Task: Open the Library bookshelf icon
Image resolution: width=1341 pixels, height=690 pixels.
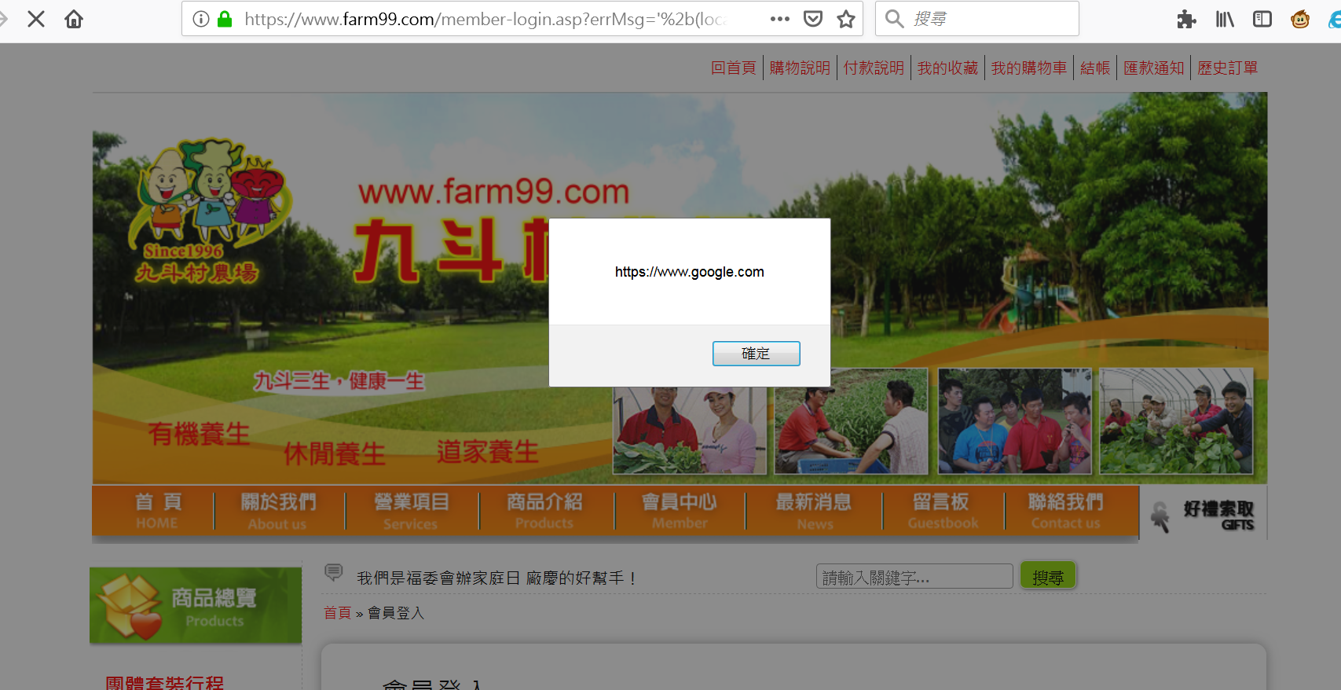Action: pos(1225,19)
